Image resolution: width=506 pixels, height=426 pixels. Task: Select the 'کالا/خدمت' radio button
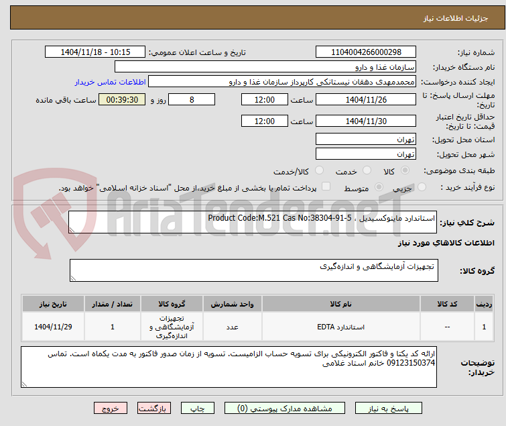point(319,170)
